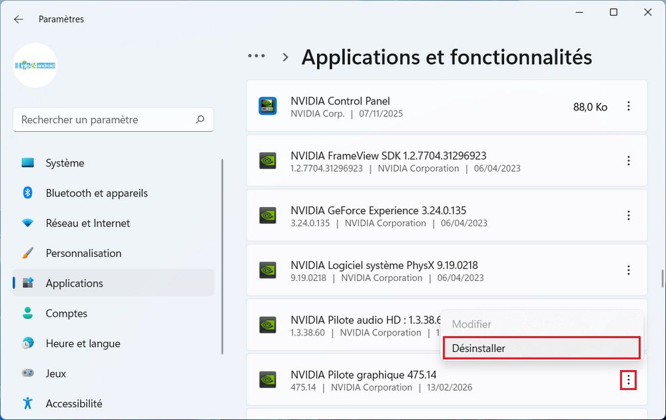Screen dimensions: 666x420
Task: Open Personnalisation settings
Action: (113, 253)
